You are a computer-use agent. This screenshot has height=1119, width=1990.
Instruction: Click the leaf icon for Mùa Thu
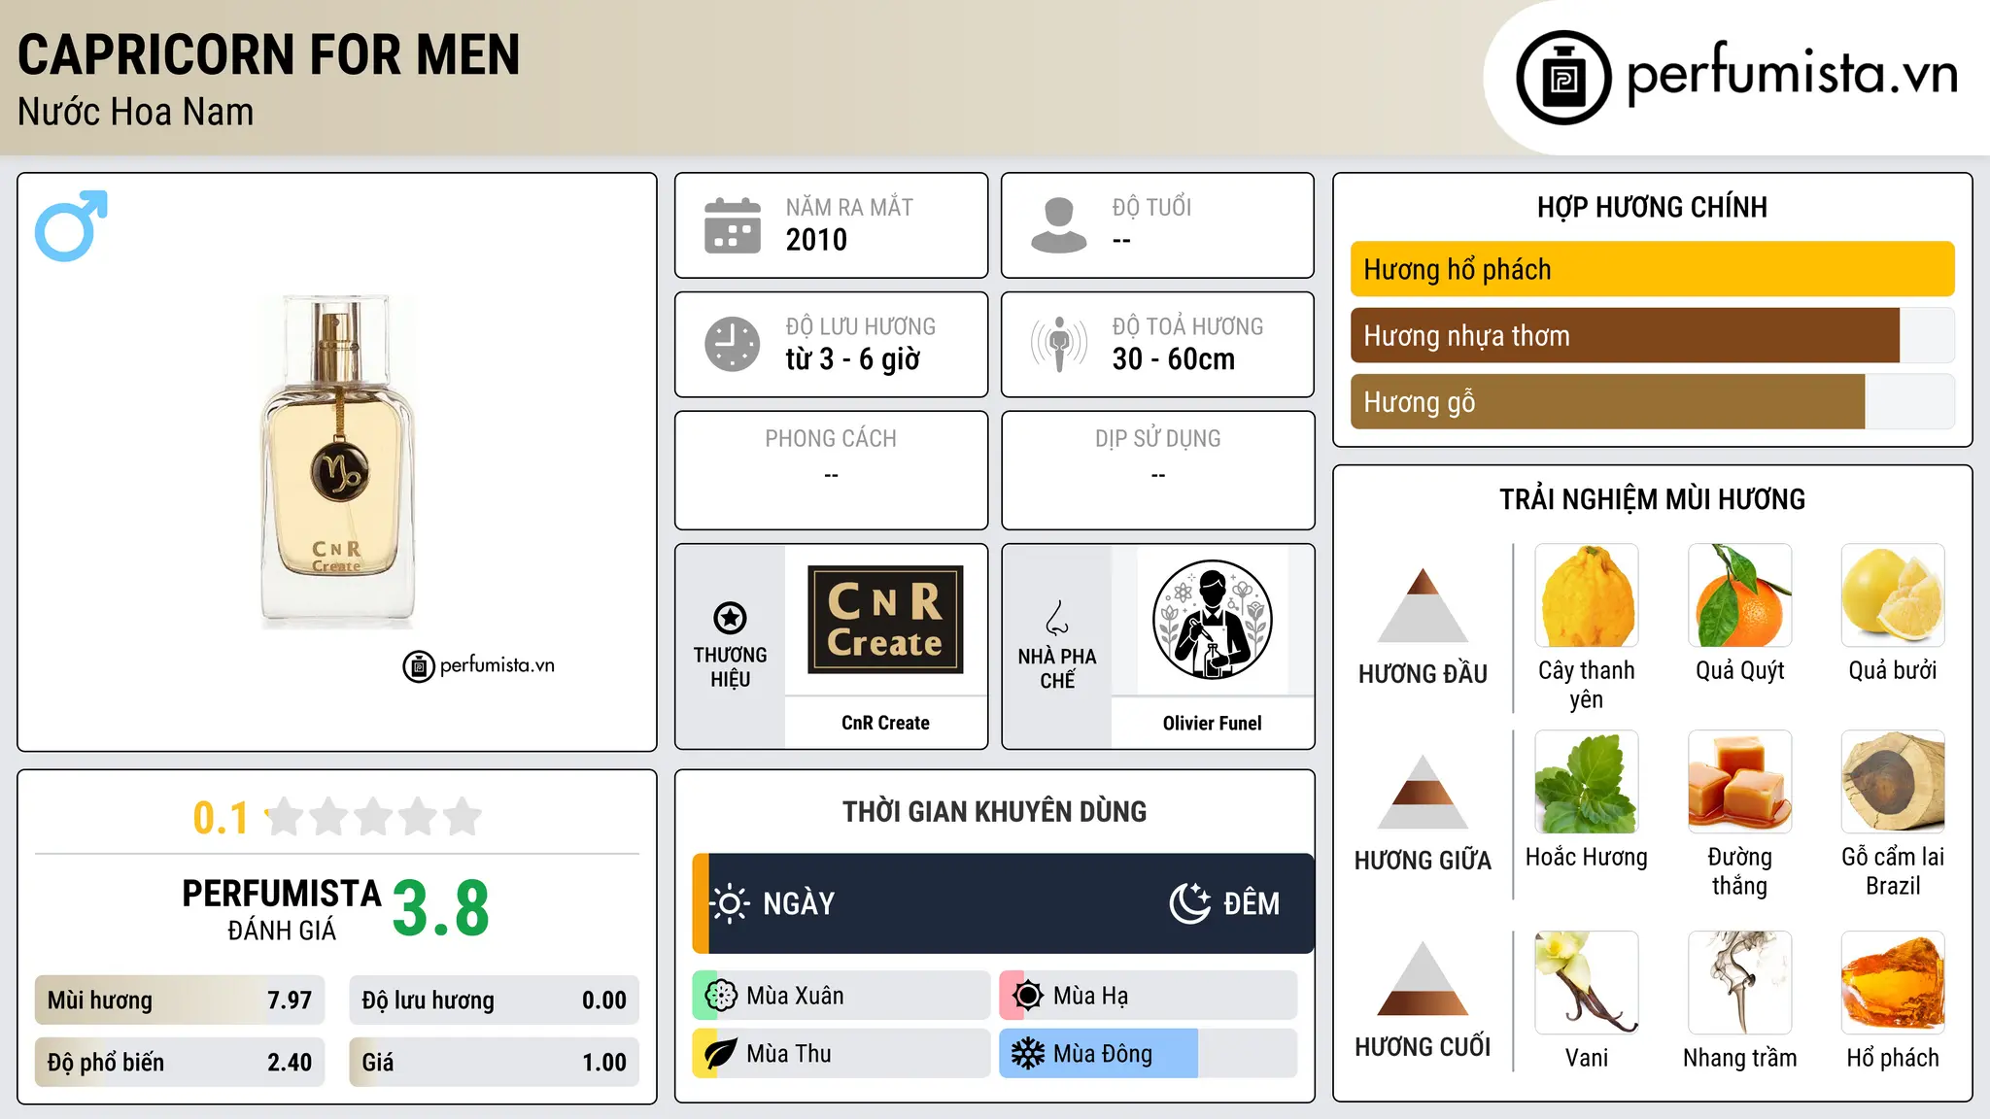click(721, 1054)
